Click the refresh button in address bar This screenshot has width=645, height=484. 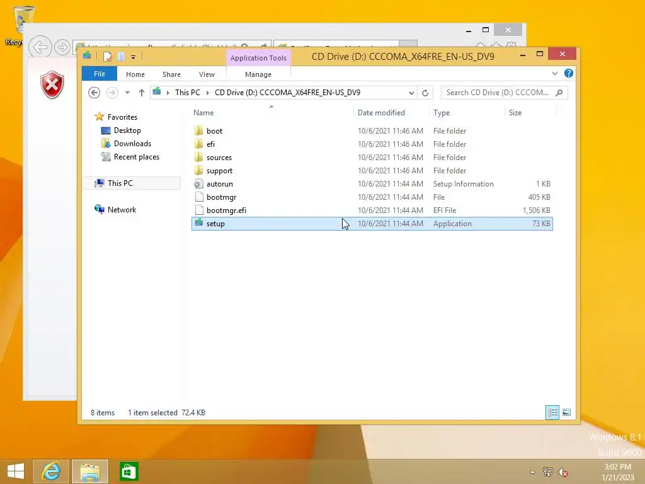(425, 93)
